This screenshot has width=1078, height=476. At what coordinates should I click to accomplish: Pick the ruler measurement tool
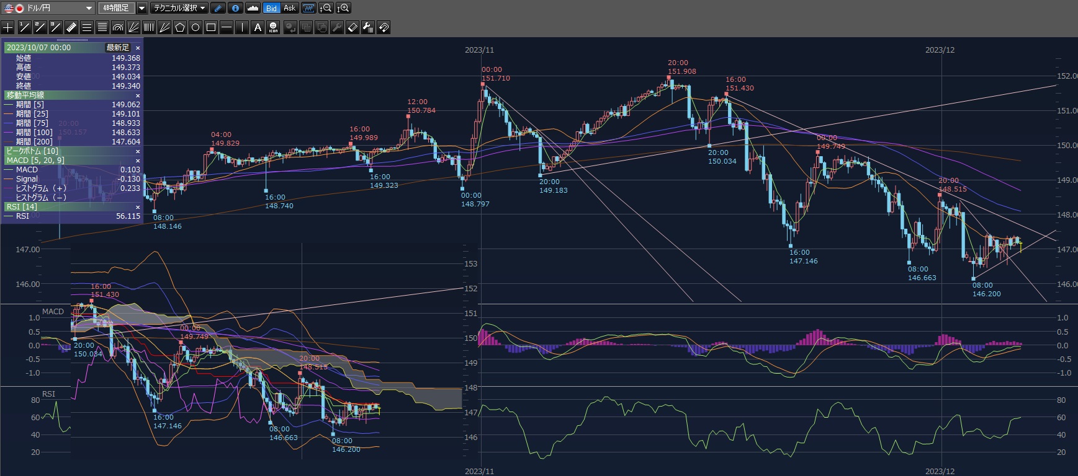tap(71, 27)
